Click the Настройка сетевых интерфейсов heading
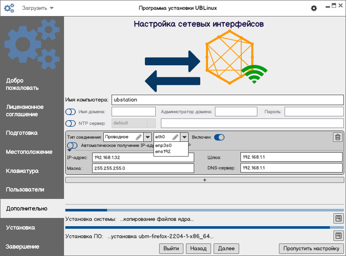 (x=199, y=24)
